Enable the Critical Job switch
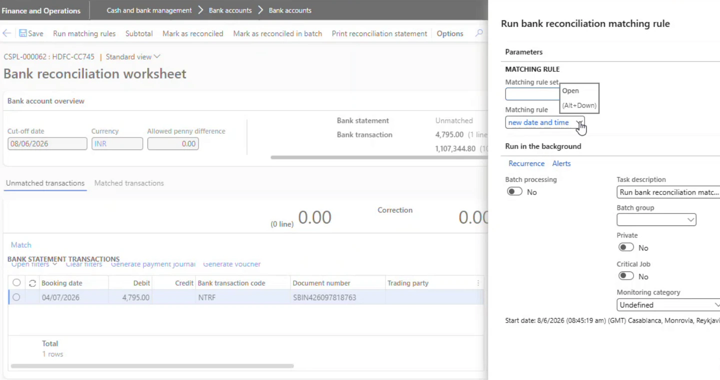 626,276
